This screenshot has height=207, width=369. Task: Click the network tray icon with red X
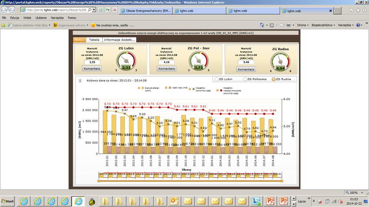[320, 202]
